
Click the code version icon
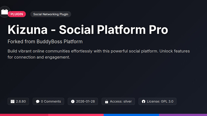click(13, 101)
